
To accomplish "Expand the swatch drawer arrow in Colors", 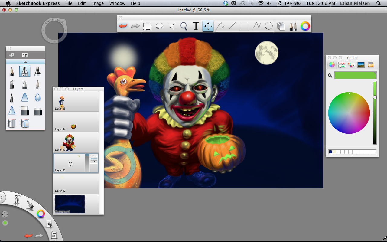I will click(x=352, y=155).
